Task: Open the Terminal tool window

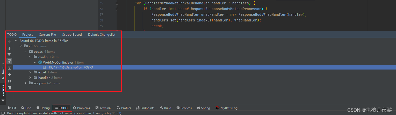Action: 103,108
